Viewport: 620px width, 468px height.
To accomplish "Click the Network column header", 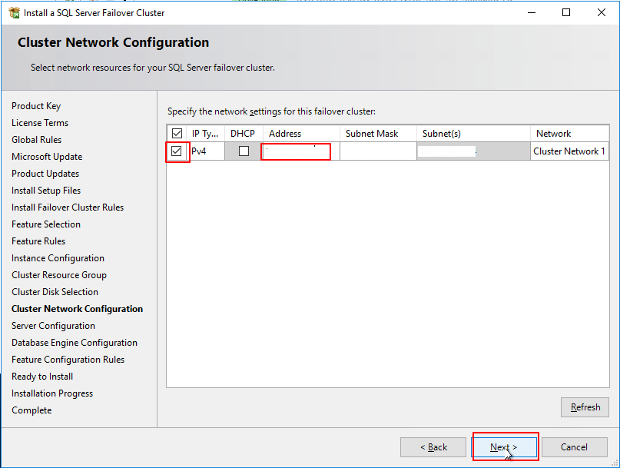I will tap(553, 133).
